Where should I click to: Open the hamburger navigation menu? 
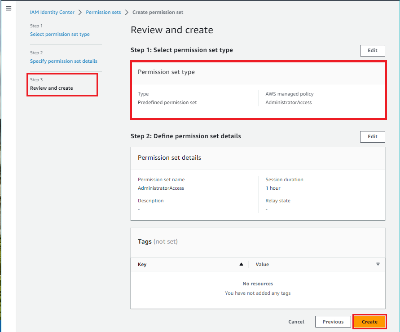[9, 9]
